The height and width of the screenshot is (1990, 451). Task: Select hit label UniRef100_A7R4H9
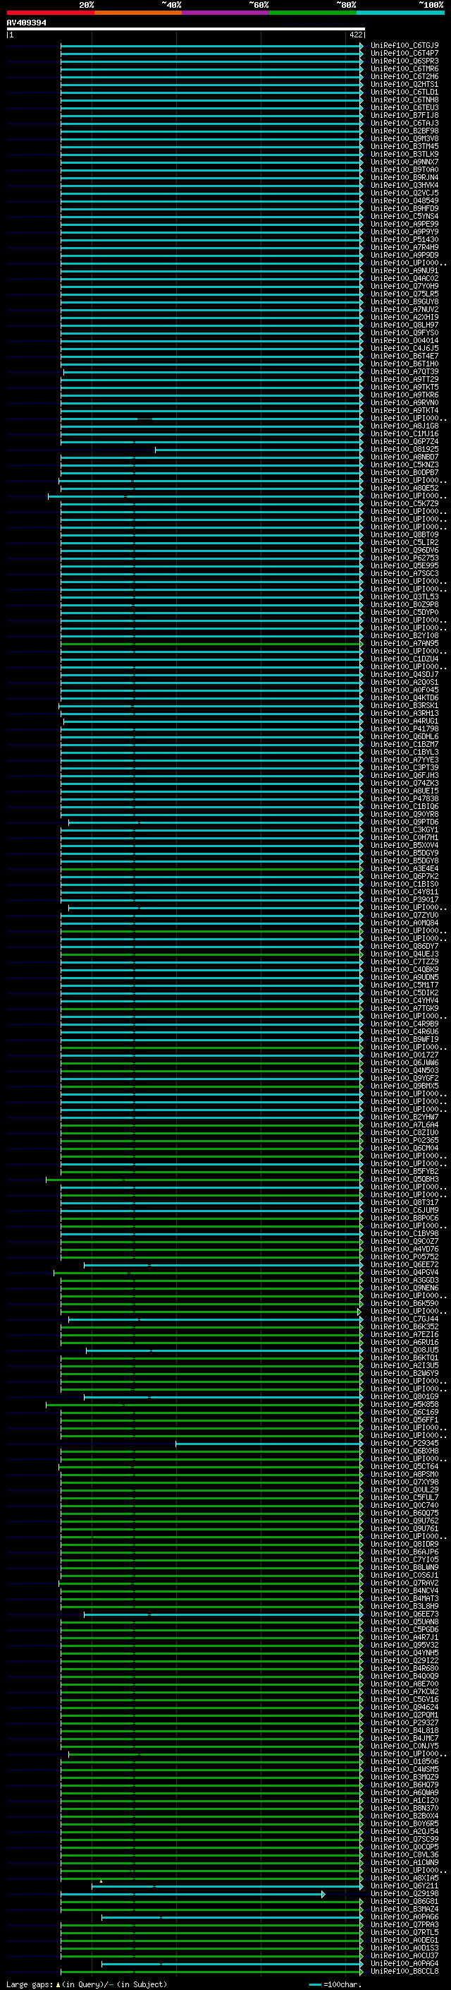(x=404, y=247)
